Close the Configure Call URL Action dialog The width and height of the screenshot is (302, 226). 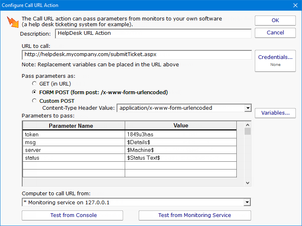coord(295,5)
